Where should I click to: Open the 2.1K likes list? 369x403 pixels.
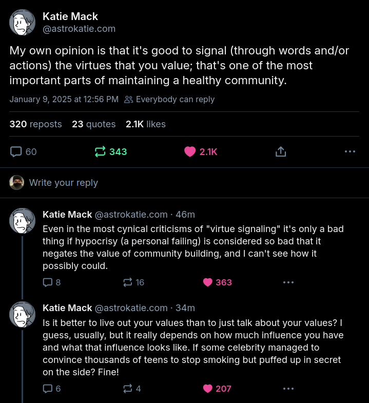point(146,124)
